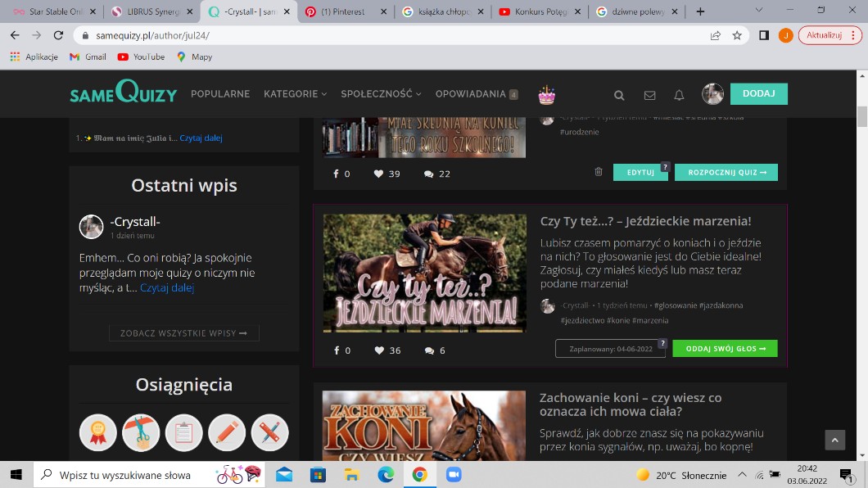The height and width of the screenshot is (488, 868).
Task: Open the user avatar menu in header
Action: click(712, 94)
